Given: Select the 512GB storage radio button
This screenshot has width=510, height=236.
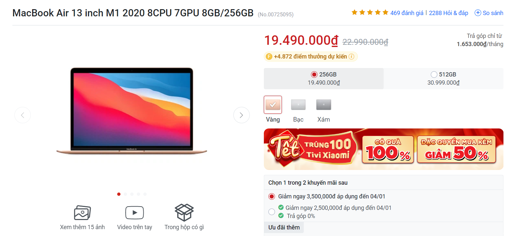Looking at the screenshot, I should point(434,75).
